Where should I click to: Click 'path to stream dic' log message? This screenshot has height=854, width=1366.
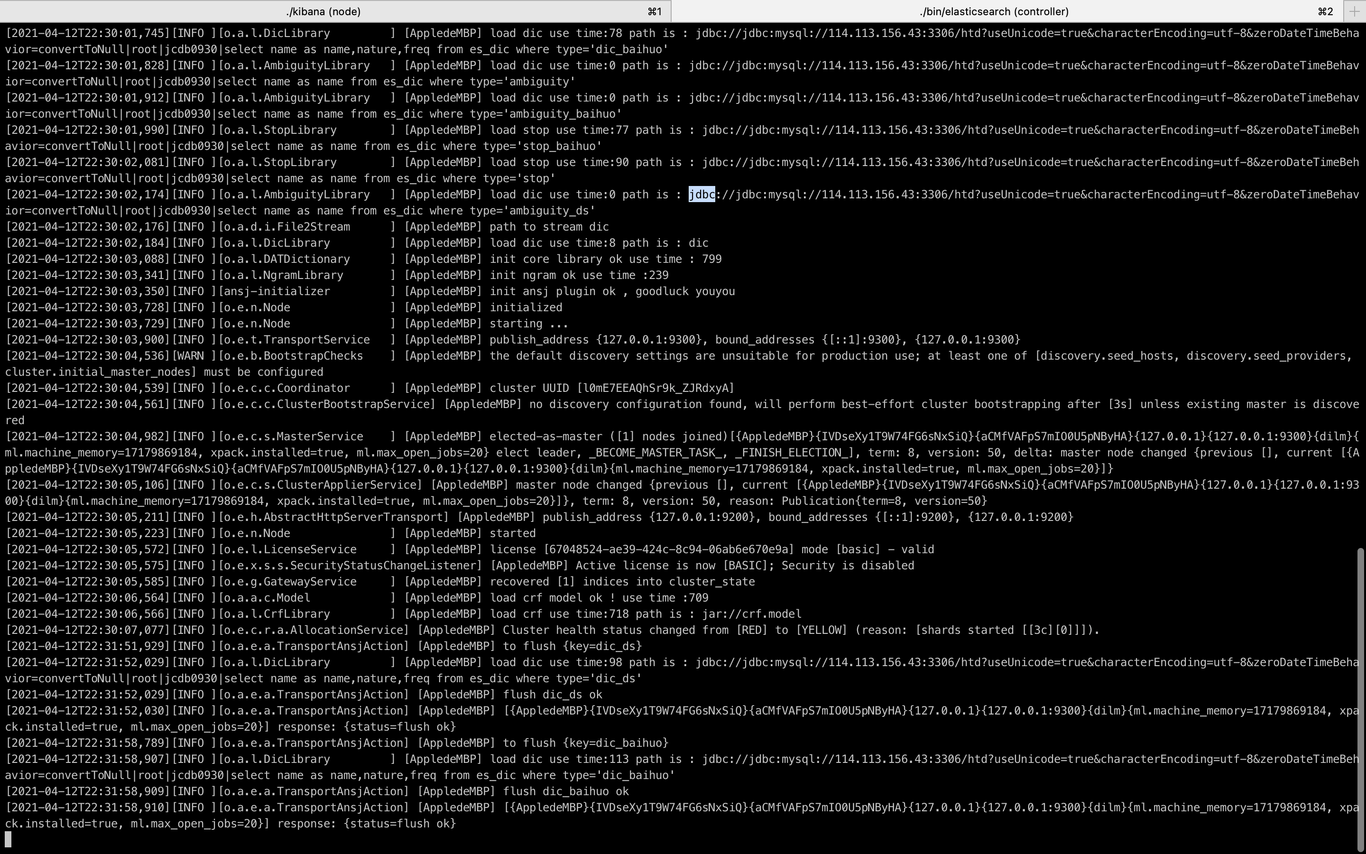[549, 227]
